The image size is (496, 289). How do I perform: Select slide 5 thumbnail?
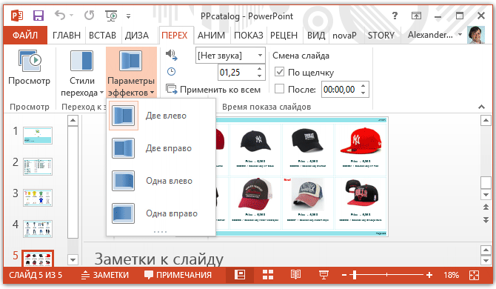coord(38,258)
